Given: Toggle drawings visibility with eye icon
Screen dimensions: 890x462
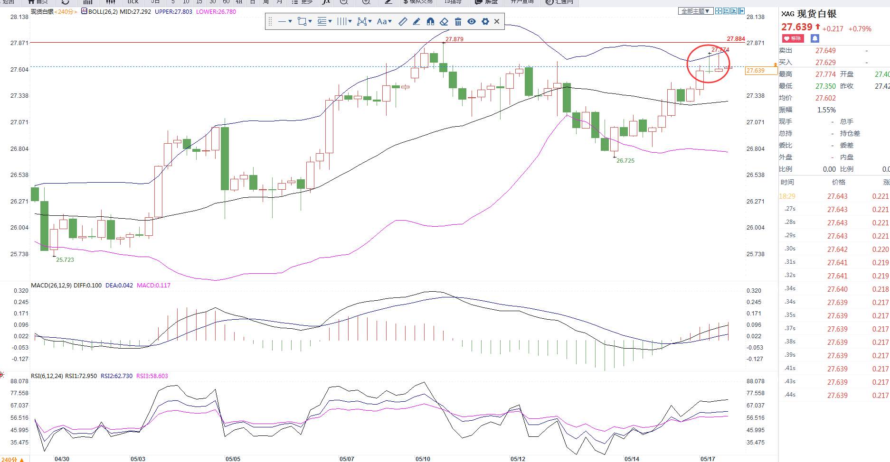Looking at the screenshot, I should pos(472,21).
